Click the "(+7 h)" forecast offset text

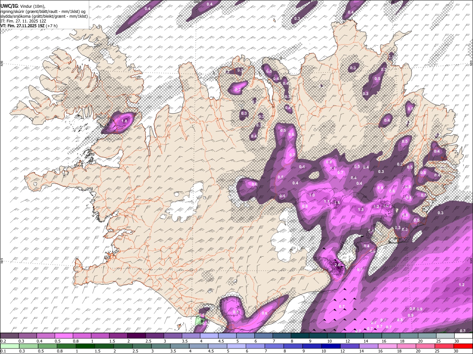pyautogui.click(x=52, y=26)
